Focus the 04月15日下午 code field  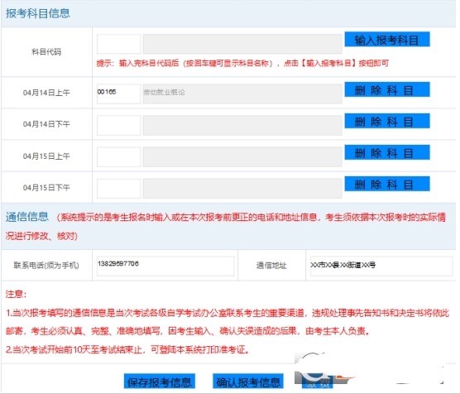(118, 189)
